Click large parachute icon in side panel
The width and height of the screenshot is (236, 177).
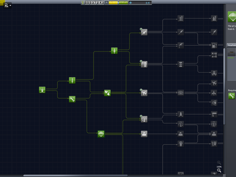click(232, 17)
